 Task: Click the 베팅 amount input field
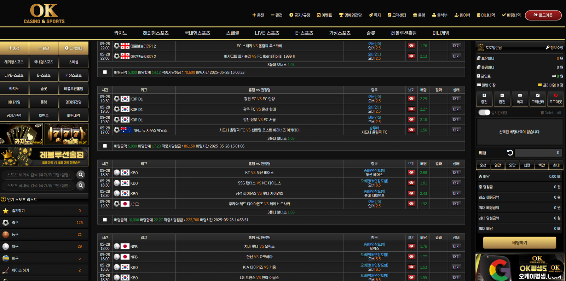click(x=538, y=153)
